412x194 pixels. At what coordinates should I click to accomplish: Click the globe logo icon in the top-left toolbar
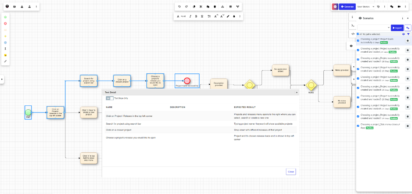coord(7,7)
